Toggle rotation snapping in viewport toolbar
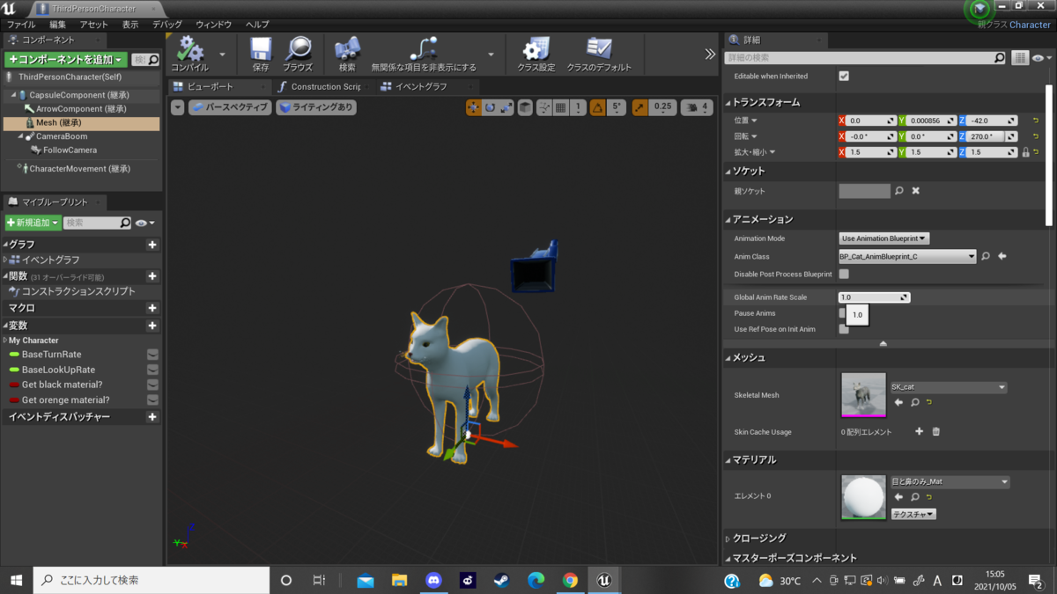The image size is (1057, 594). tap(598, 107)
